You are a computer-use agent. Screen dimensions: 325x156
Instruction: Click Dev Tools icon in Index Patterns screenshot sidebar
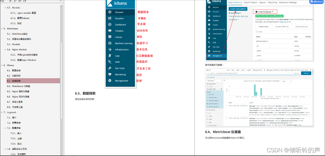click(x=209, y=47)
